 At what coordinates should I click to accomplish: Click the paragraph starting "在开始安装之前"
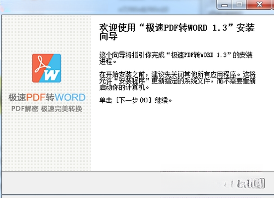178,81
